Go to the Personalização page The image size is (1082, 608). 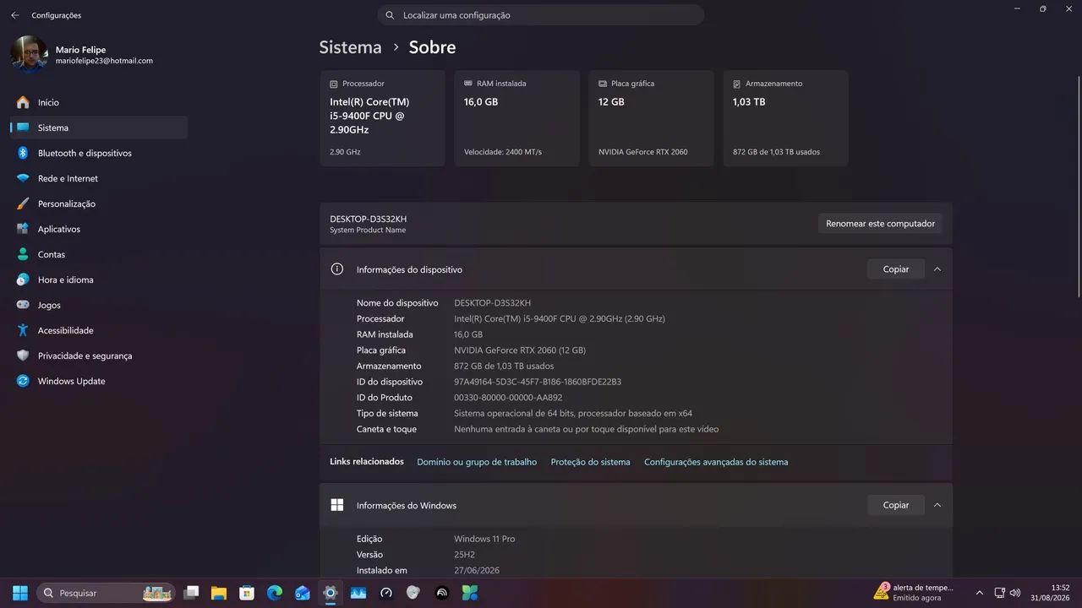(x=99, y=204)
